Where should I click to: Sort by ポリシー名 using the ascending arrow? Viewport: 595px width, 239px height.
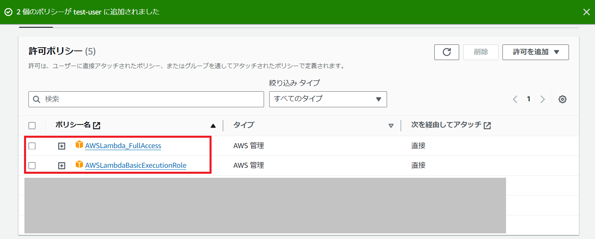pyautogui.click(x=213, y=126)
